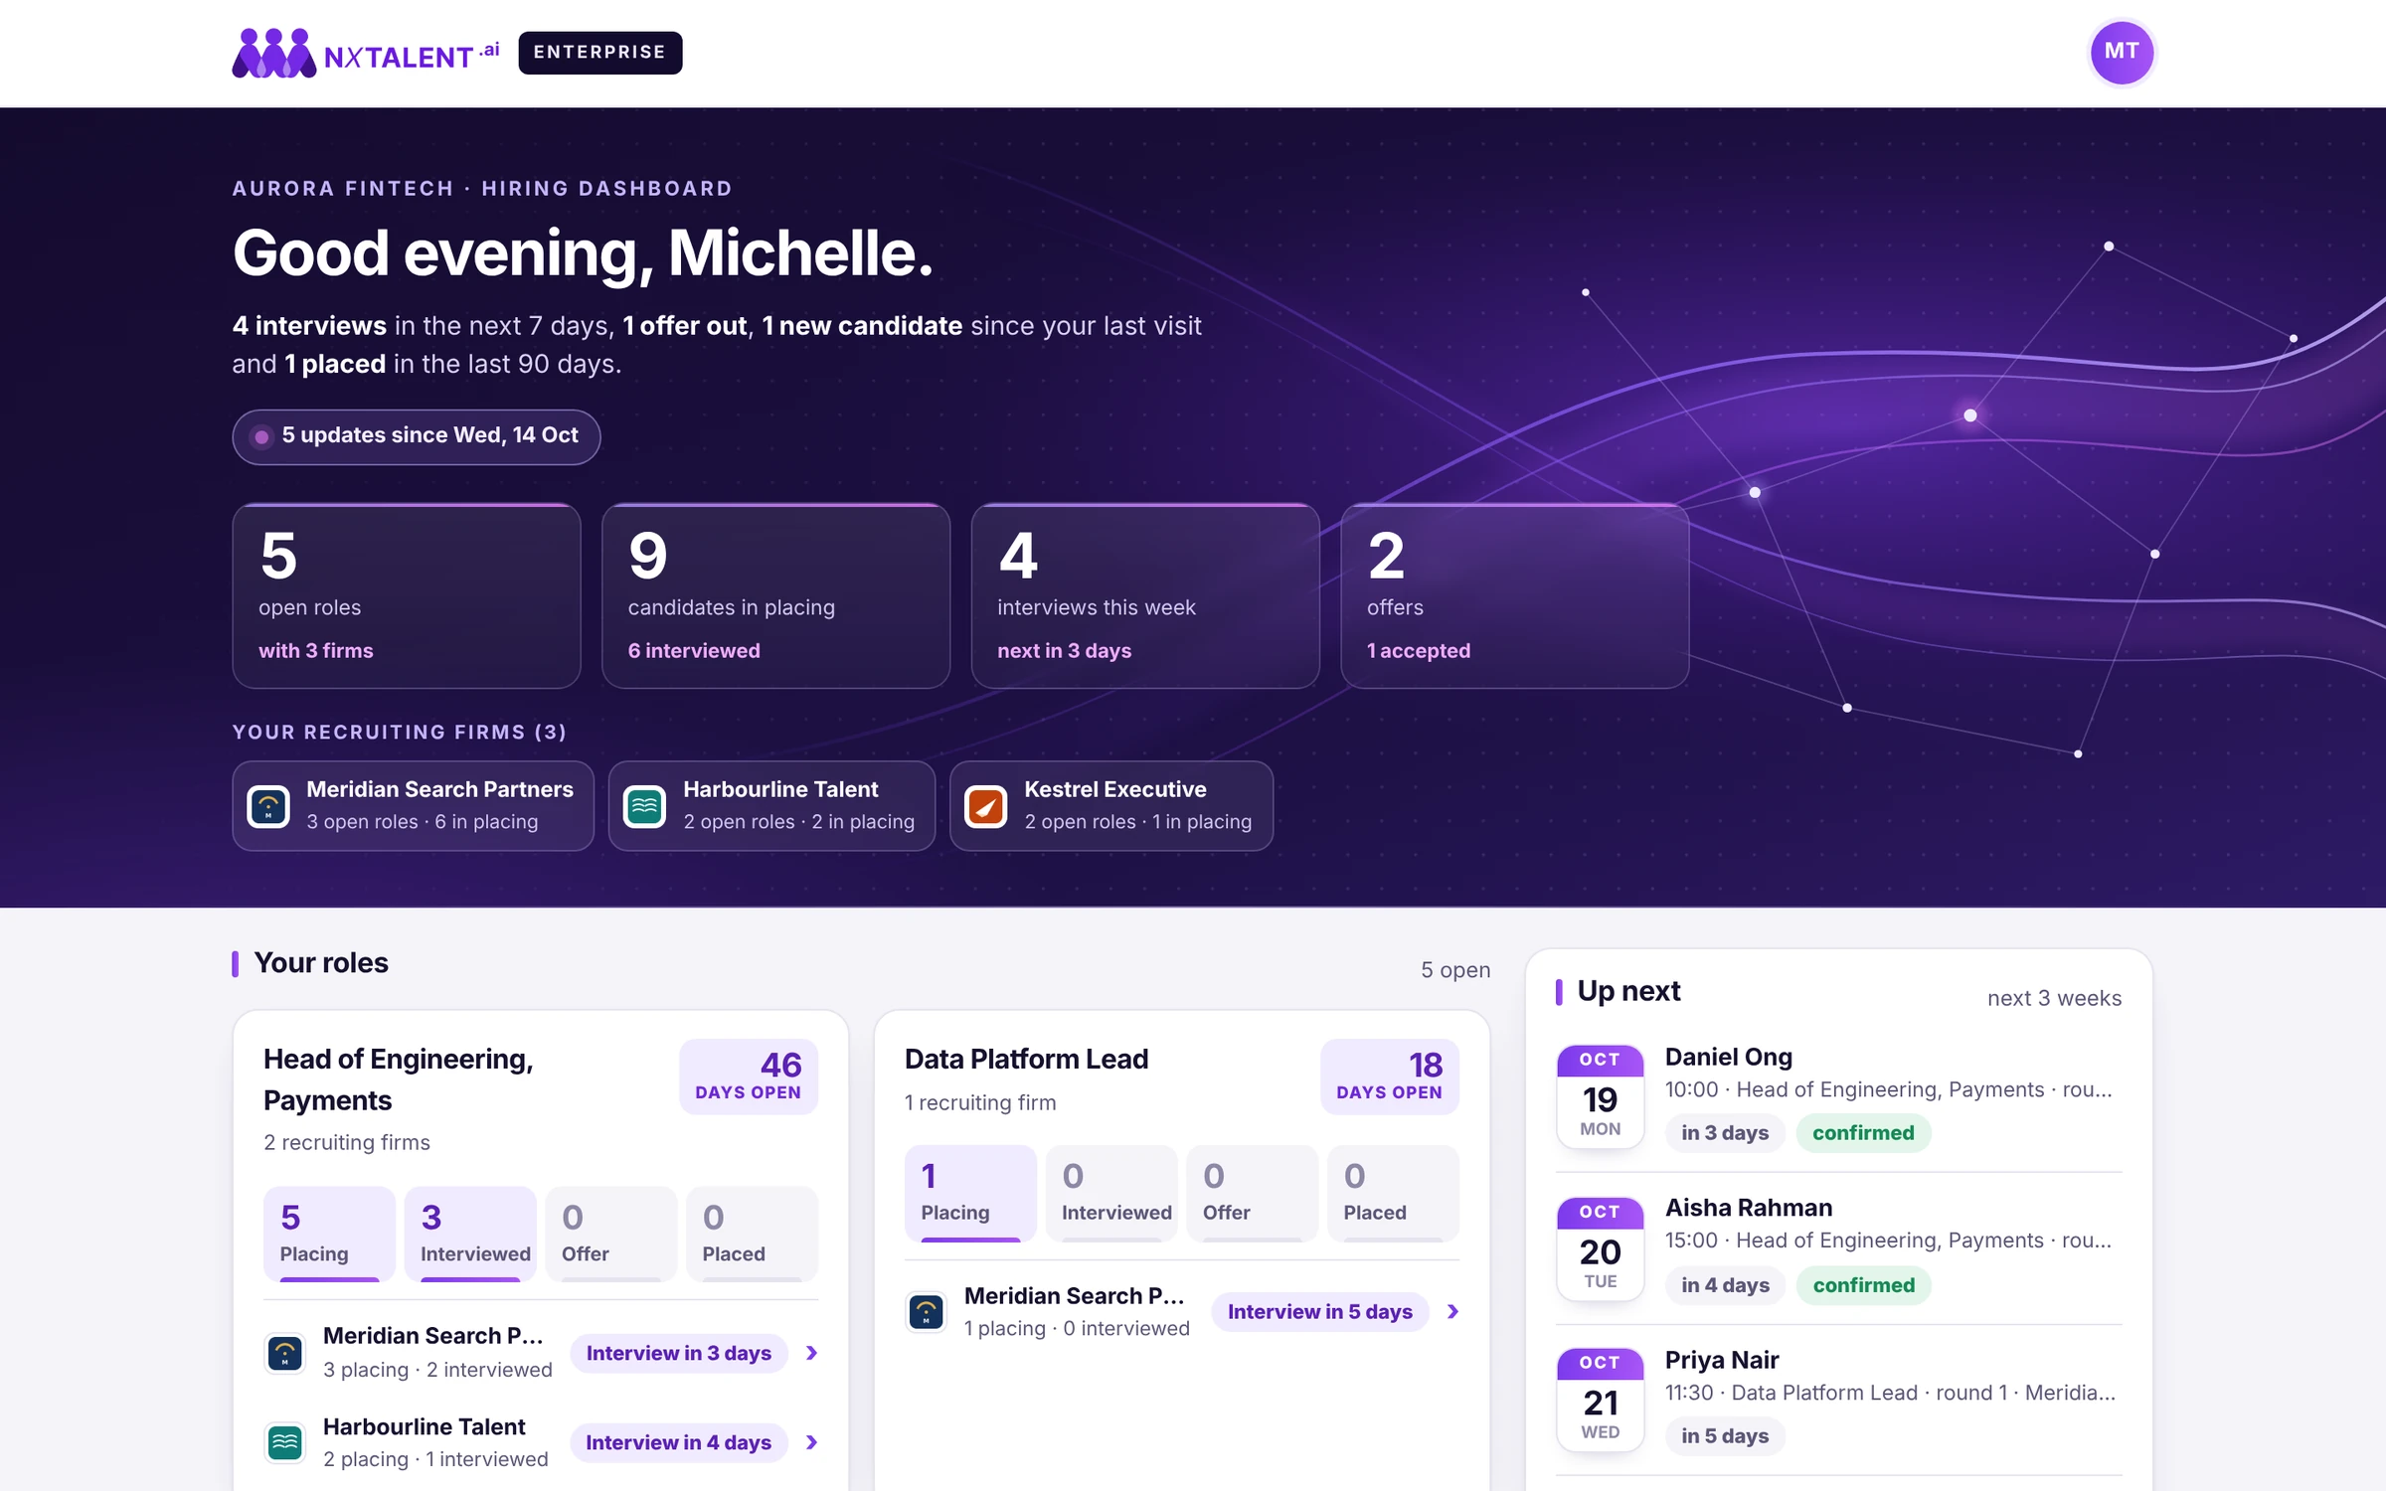This screenshot has width=2386, height=1491.
Task: Click 'with 3 firms' subtext
Action: (316, 651)
